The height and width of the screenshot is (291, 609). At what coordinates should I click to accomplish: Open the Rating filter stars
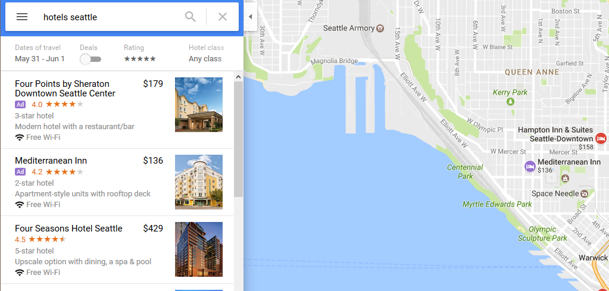tap(140, 59)
